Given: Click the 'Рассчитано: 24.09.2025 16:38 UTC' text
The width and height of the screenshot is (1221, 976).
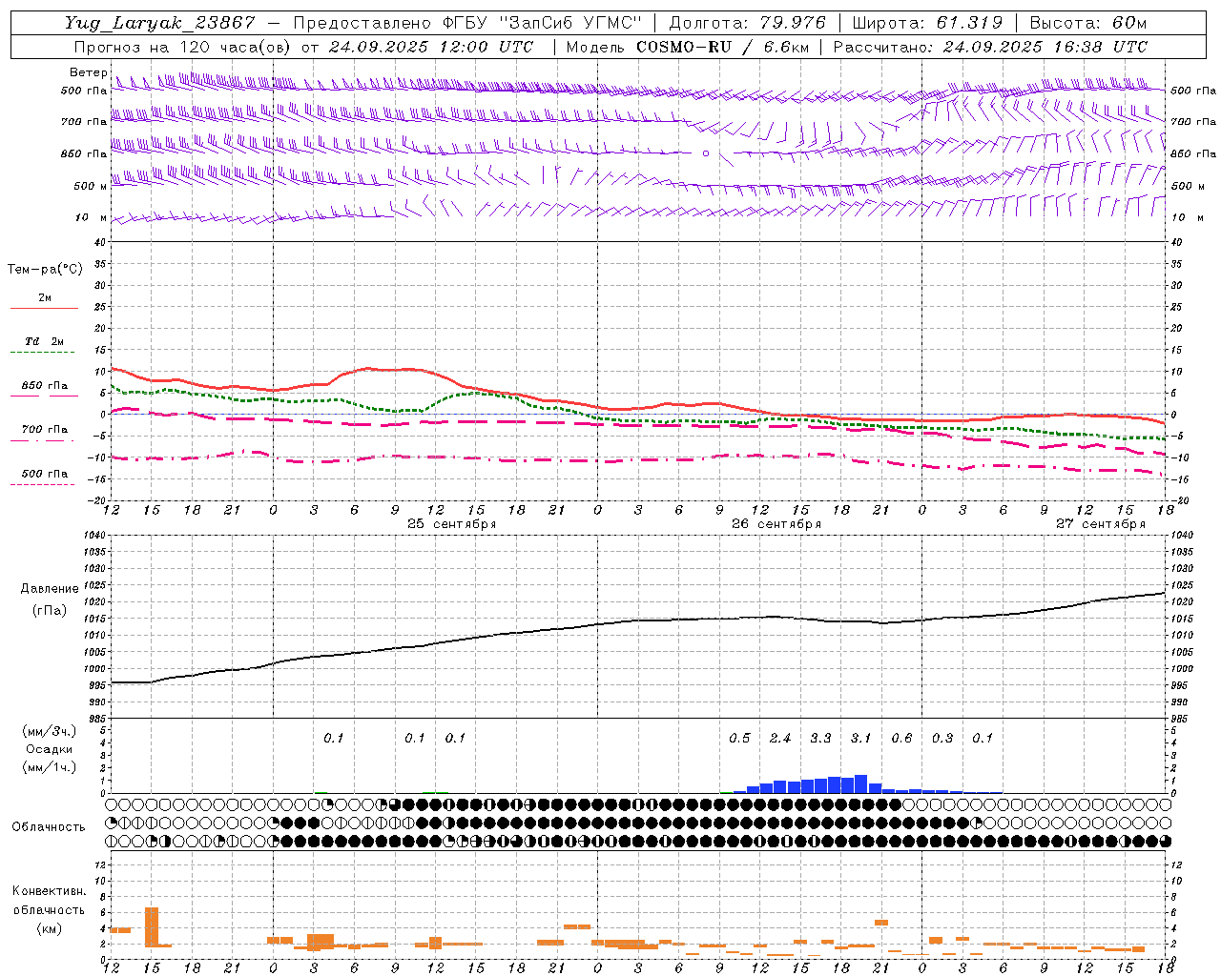Looking at the screenshot, I should pyautogui.click(x=990, y=47).
